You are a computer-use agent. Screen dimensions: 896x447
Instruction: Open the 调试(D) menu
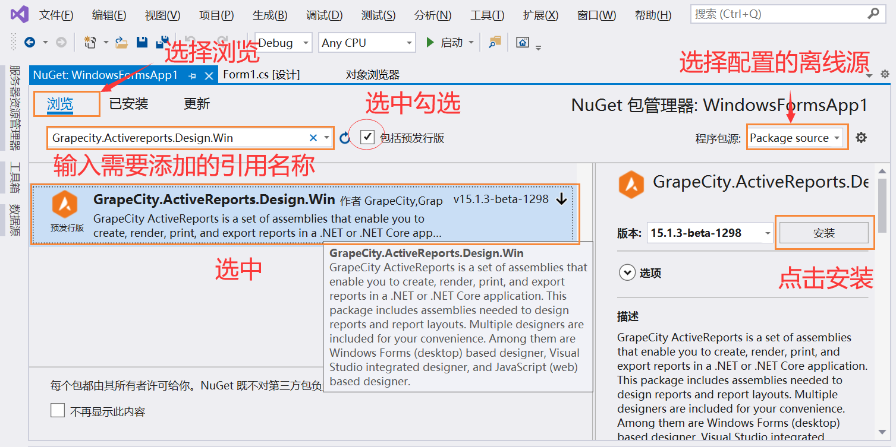324,15
